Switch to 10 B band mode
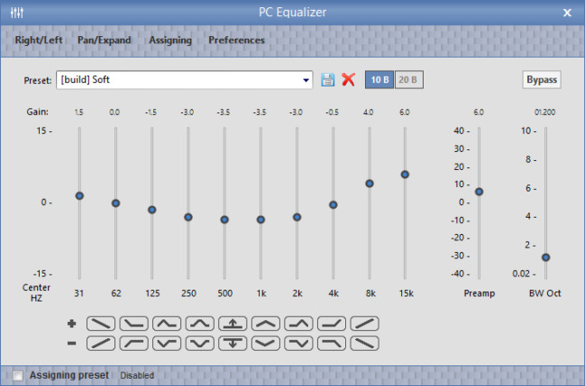This screenshot has width=585, height=386. (379, 80)
